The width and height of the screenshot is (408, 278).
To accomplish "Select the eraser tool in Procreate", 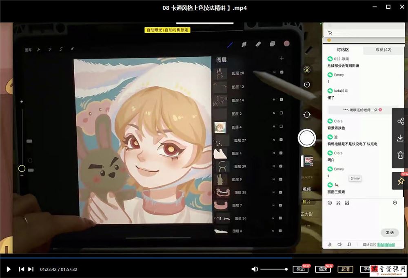I will click(x=258, y=44).
